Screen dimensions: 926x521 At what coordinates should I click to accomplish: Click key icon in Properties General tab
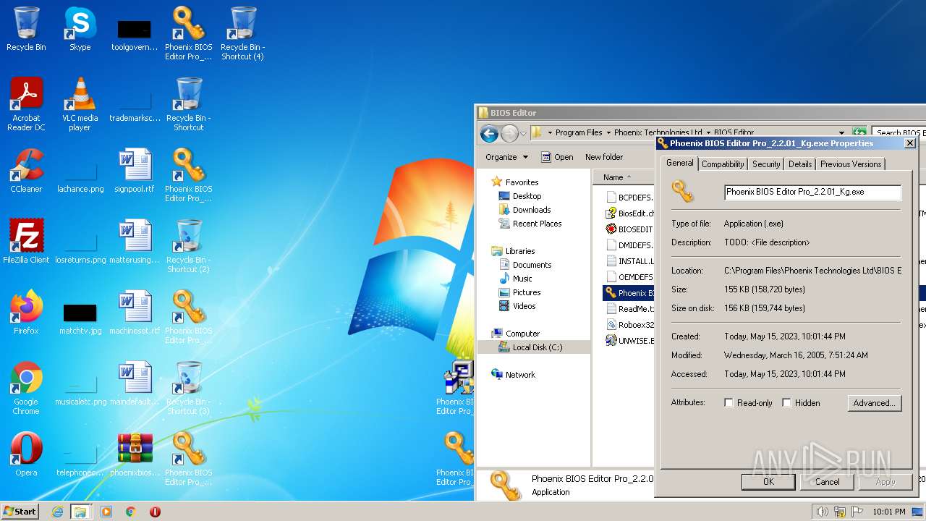tap(682, 192)
